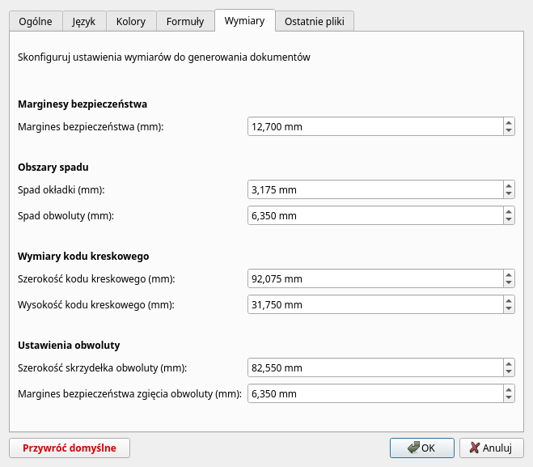Increase Spad okładki with up arrow
Viewport: 533px width, 467px height.
coord(508,185)
